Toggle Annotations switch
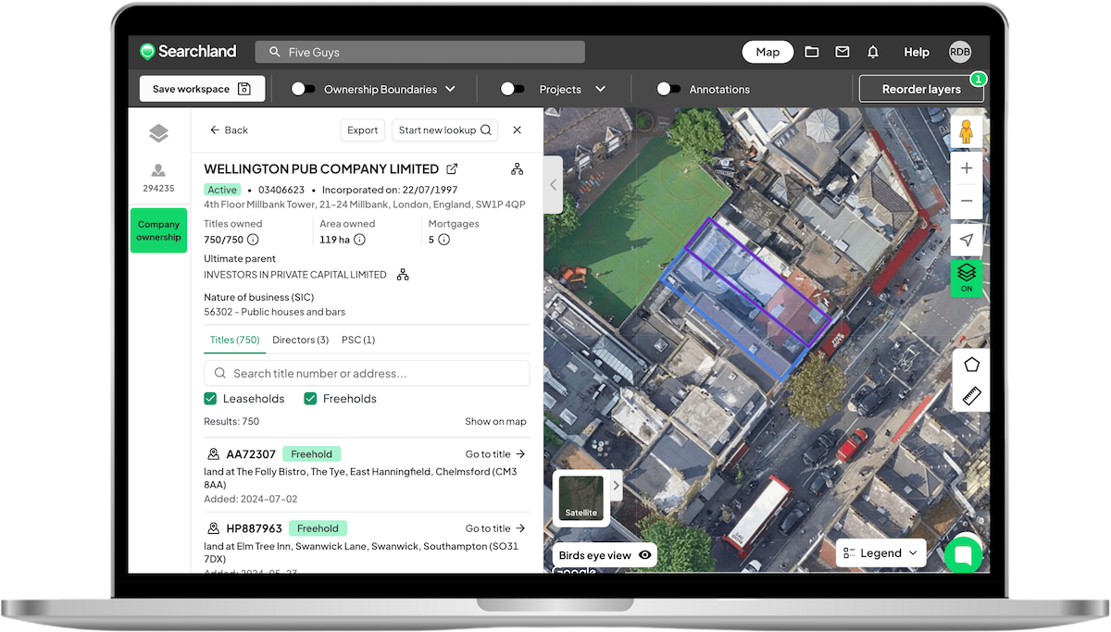Viewport: 1111px width, 632px height. pos(668,89)
